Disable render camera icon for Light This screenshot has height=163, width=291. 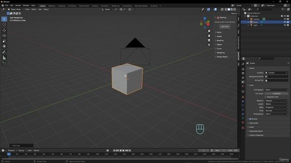pos(288,25)
